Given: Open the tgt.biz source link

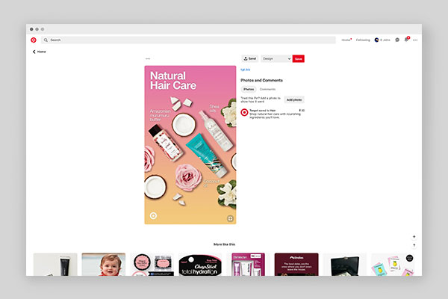Looking at the screenshot, I should click(x=245, y=70).
